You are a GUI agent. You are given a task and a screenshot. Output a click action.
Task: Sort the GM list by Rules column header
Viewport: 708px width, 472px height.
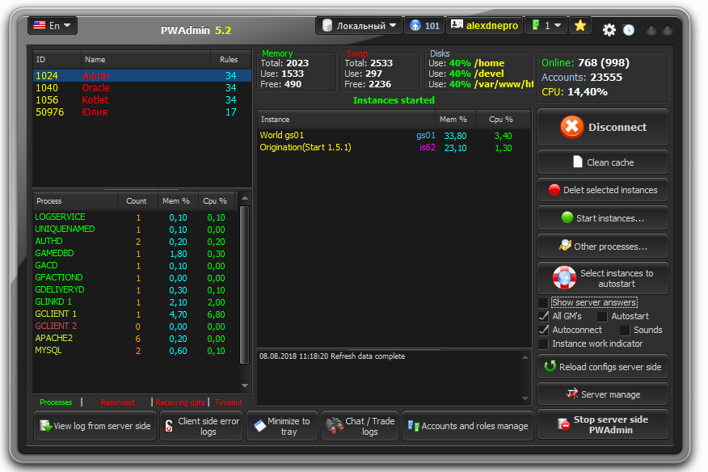(x=229, y=59)
